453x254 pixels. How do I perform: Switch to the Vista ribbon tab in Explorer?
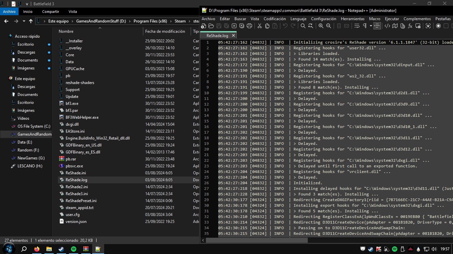73,11
